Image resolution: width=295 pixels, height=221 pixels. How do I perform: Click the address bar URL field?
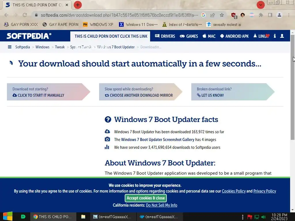tap(119, 15)
